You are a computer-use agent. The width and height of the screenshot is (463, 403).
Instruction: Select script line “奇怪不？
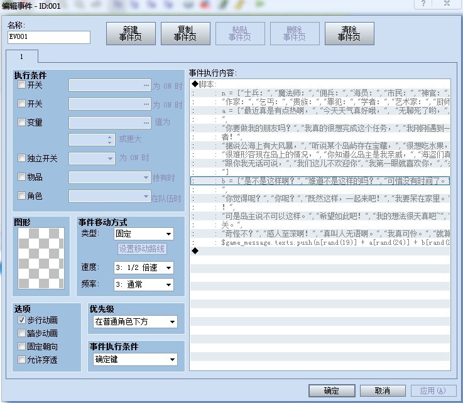[x=320, y=234]
